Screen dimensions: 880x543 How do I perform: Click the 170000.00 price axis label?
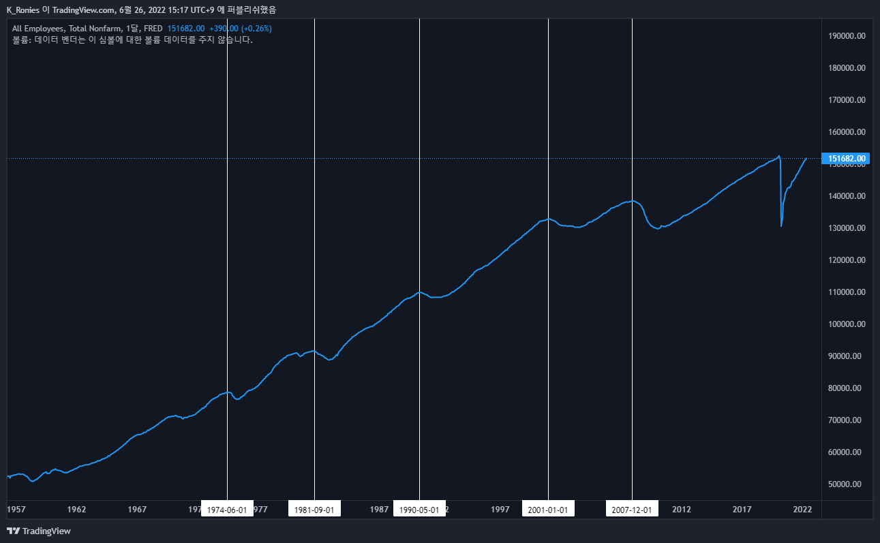[x=847, y=100]
